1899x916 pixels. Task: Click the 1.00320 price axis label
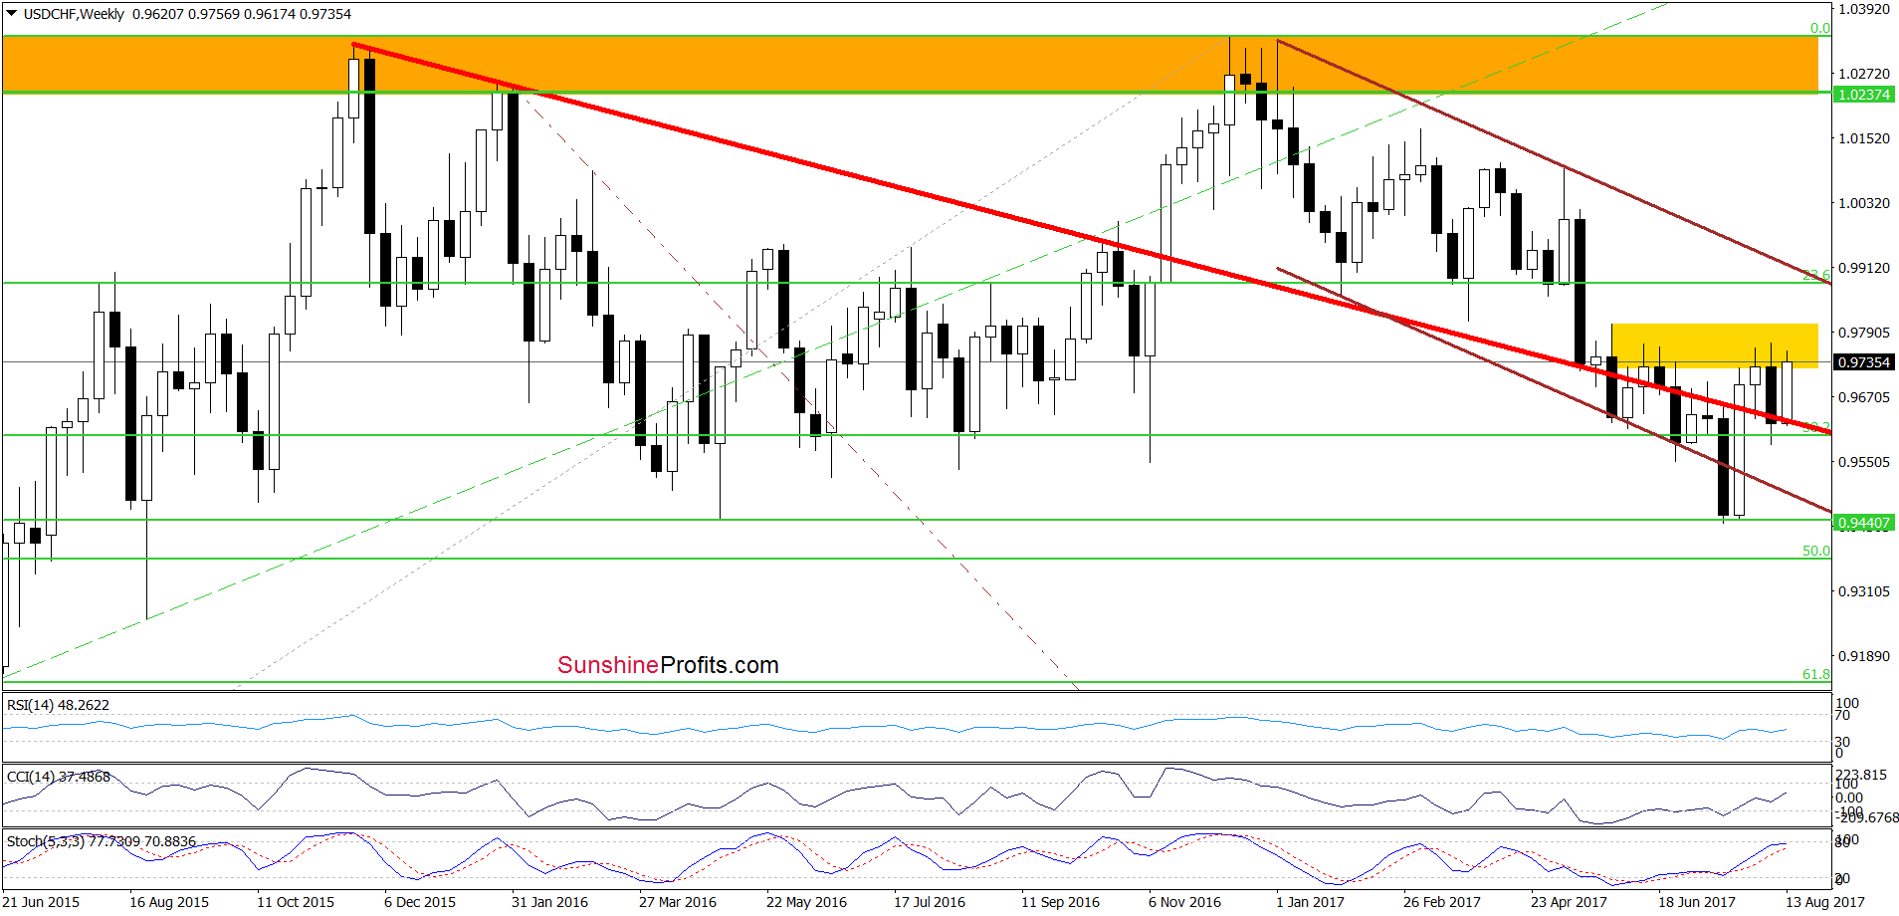pos(1863,203)
